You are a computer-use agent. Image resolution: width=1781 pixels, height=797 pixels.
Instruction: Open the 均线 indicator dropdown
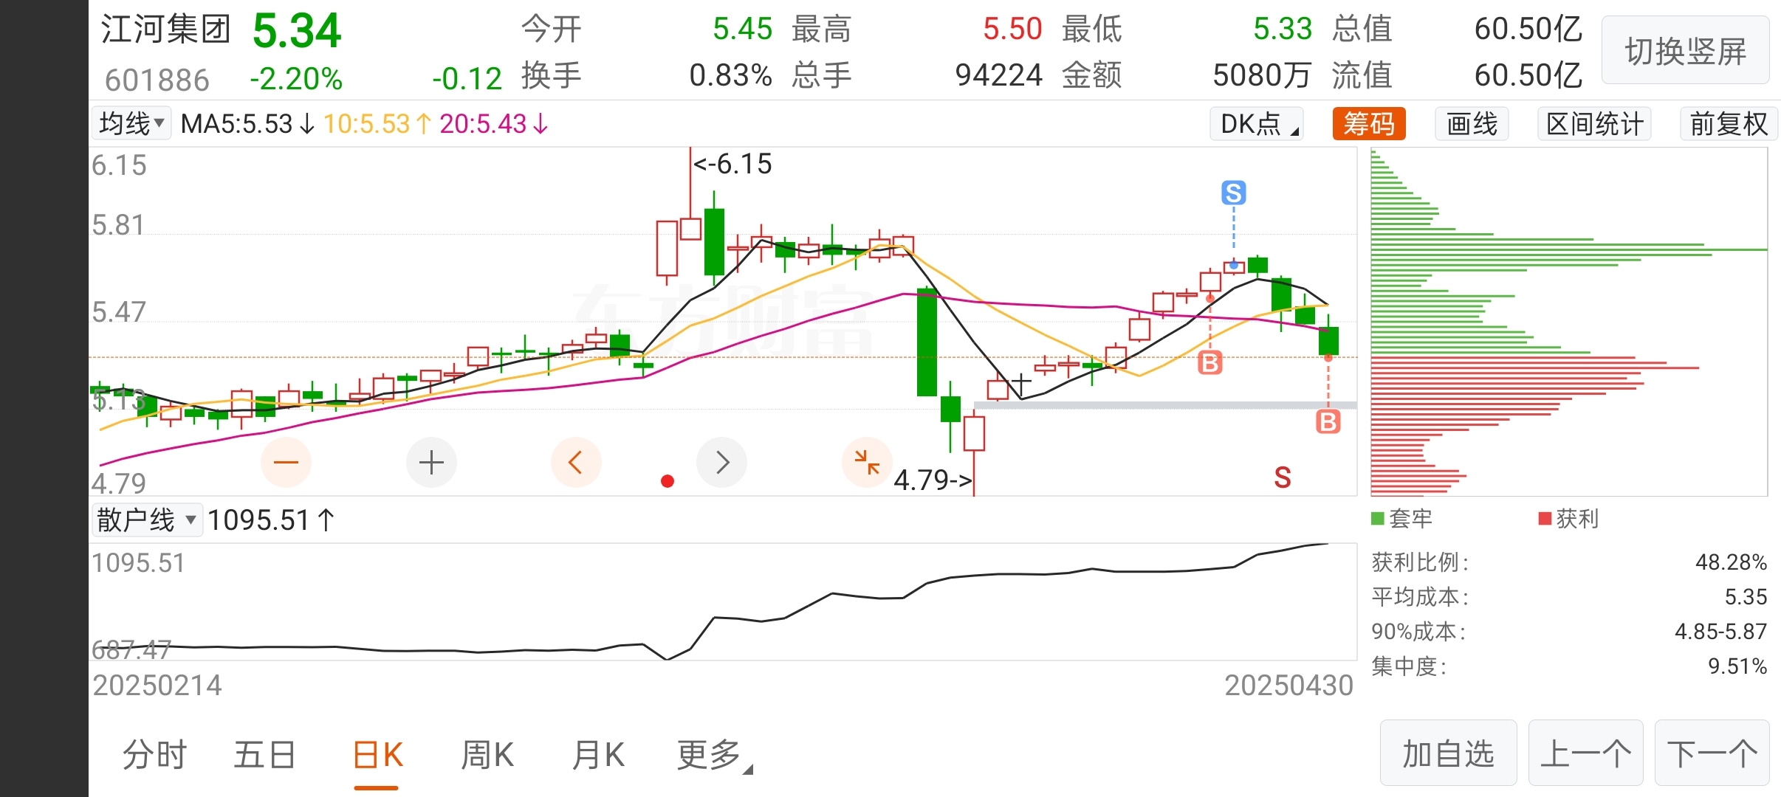[x=131, y=123]
